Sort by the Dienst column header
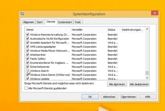Viewport: 165px width, 111px height. 48,30
